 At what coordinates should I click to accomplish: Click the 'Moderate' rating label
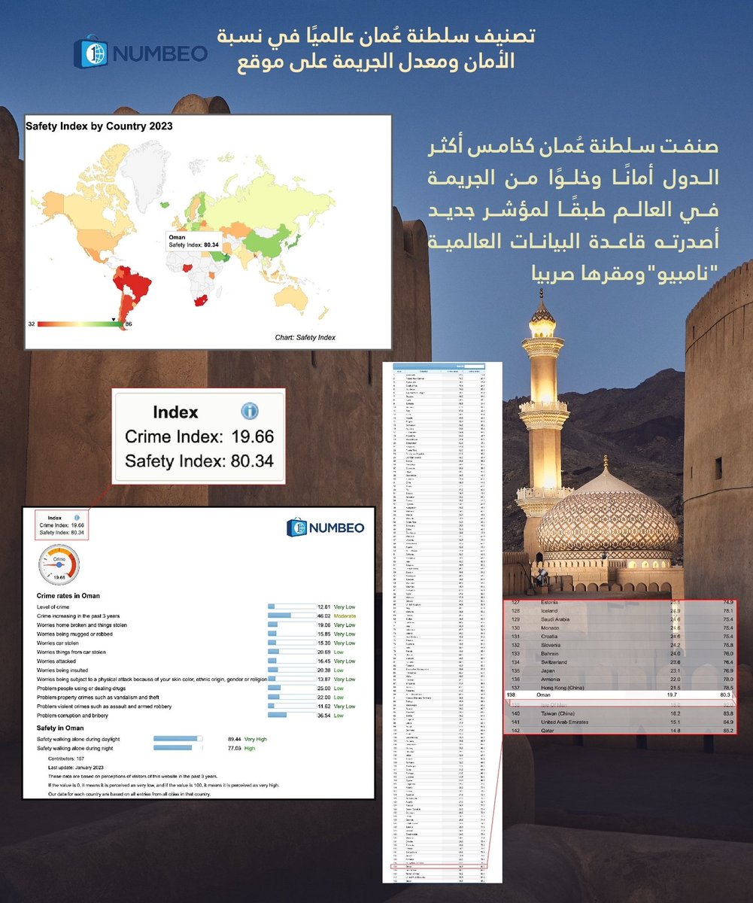tap(345, 616)
